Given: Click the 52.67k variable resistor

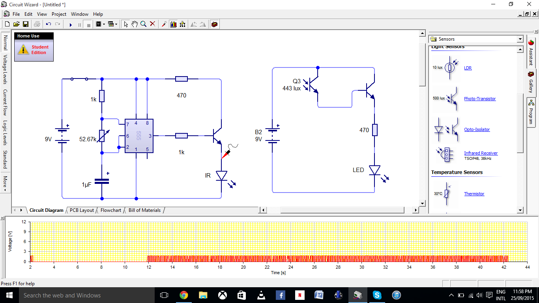Looking at the screenshot, I should point(102,136).
